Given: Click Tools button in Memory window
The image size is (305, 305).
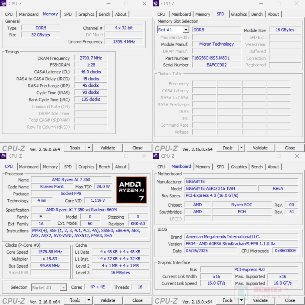Looking at the screenshot, I should click(x=75, y=148).
